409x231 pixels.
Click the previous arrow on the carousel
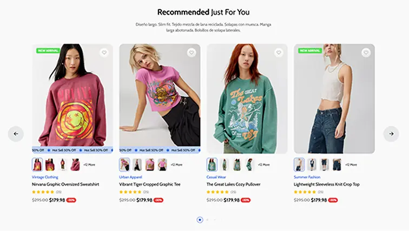tap(16, 134)
